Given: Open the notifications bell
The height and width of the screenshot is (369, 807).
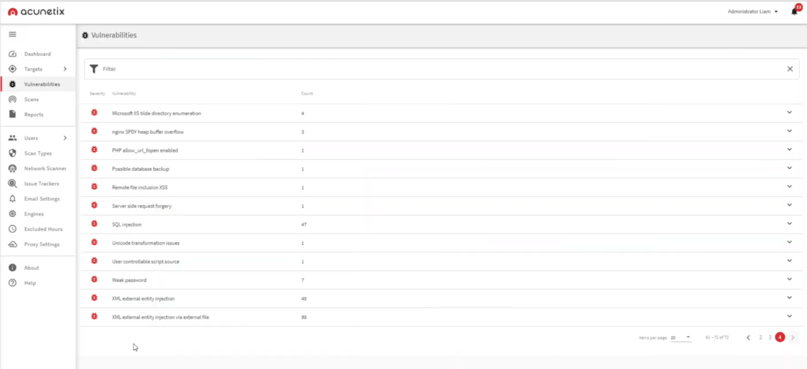Looking at the screenshot, I should 794,11.
